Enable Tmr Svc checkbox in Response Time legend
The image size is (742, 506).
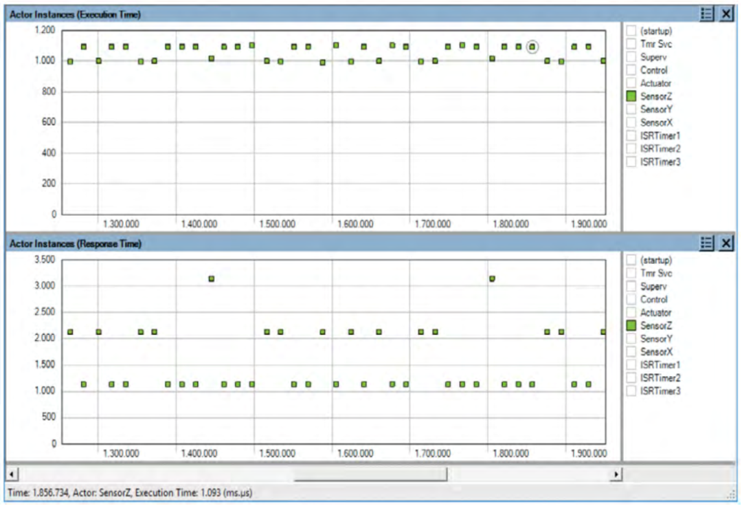pos(631,273)
